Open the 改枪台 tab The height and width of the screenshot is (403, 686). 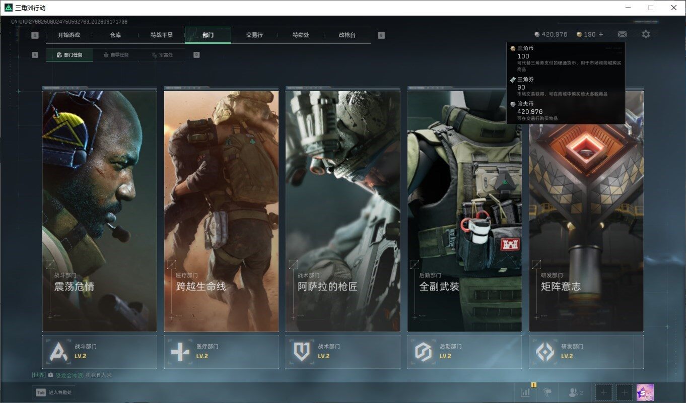point(347,35)
